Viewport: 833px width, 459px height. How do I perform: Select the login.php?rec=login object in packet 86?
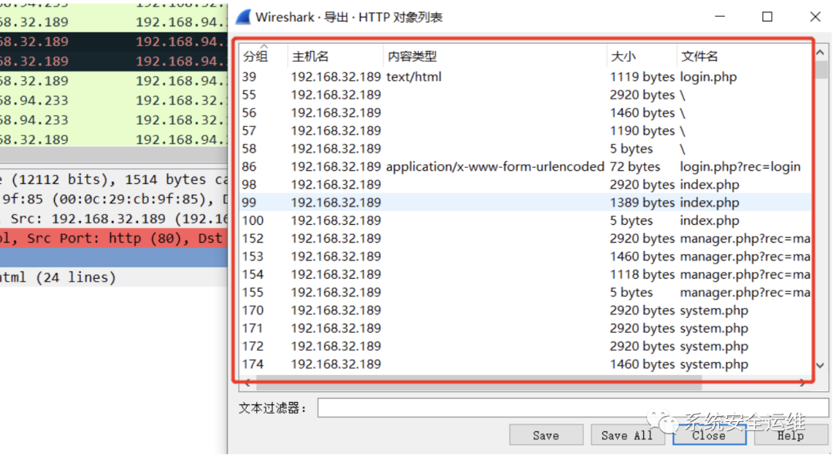click(525, 166)
